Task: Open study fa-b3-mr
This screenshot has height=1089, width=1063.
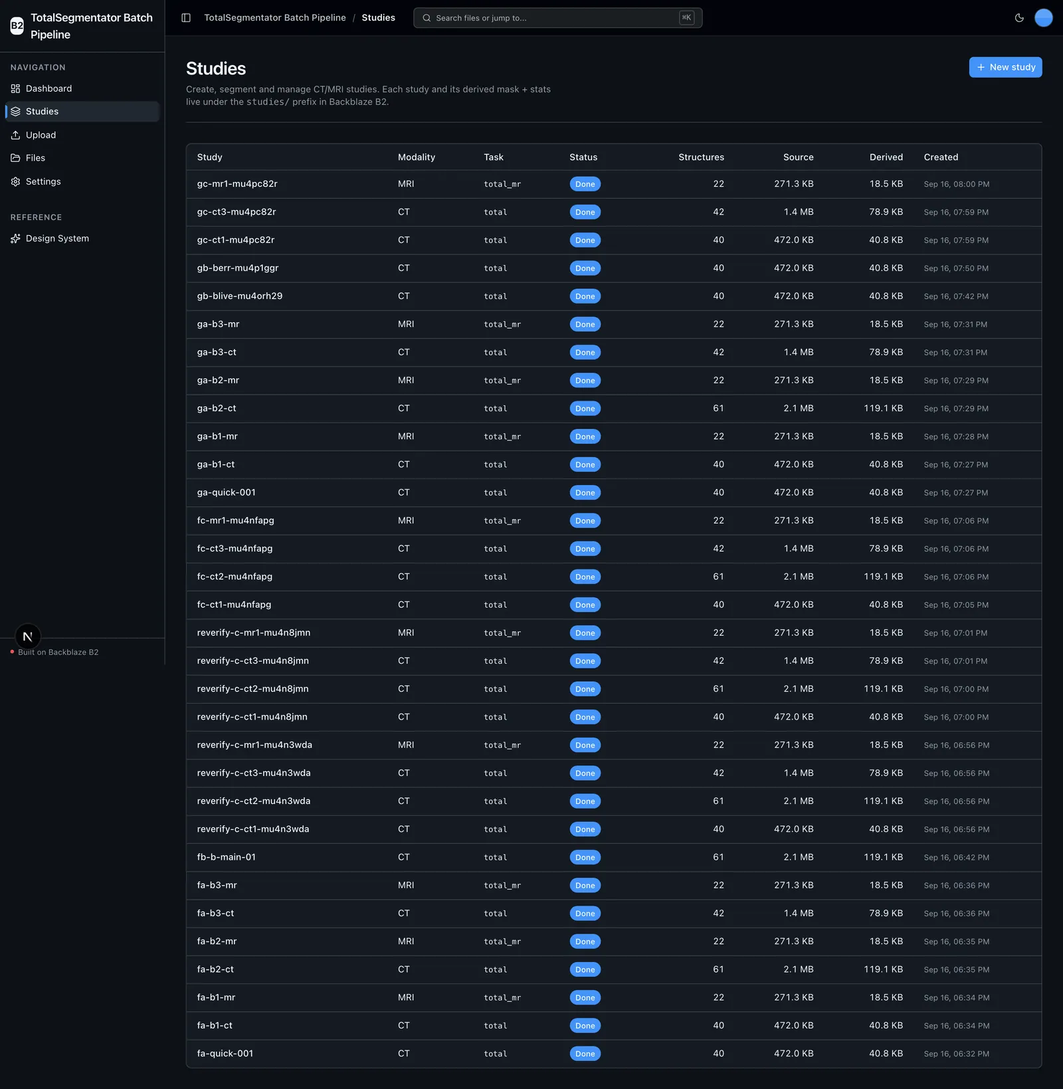Action: [x=217, y=886]
